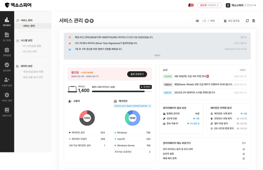Select 서비스 관리 submenu item in side panel
Screen dimensions: 263x170
29,26
